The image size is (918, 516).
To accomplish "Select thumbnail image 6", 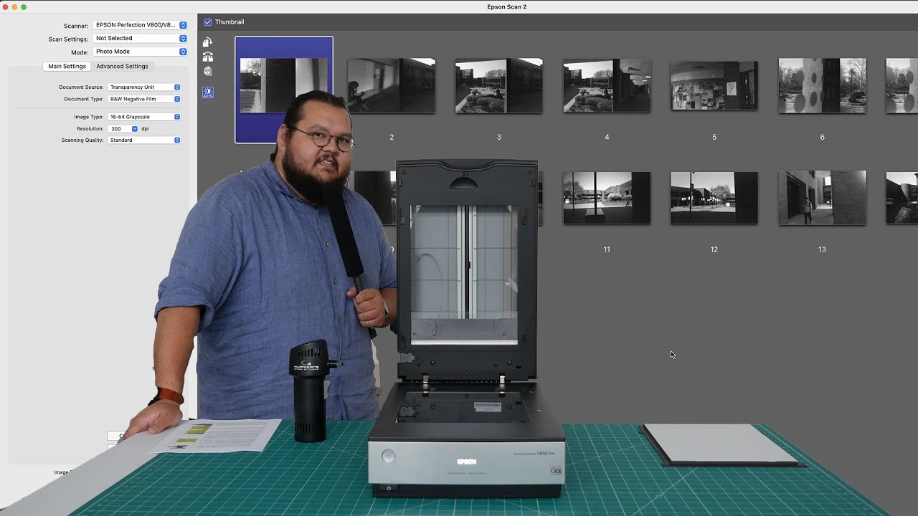I will coord(822,86).
